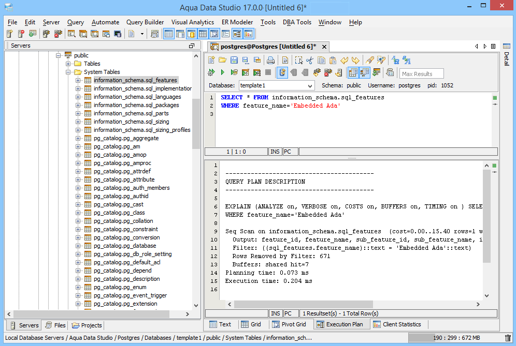Toggle the grid results display button
Image resolution: width=516 pixels, height=346 pixels.
coord(353,72)
